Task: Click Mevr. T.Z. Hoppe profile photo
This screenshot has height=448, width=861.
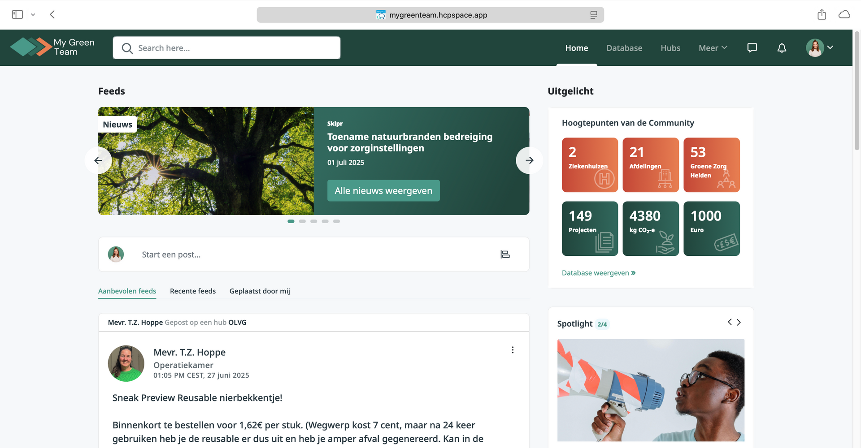Action: click(x=126, y=363)
